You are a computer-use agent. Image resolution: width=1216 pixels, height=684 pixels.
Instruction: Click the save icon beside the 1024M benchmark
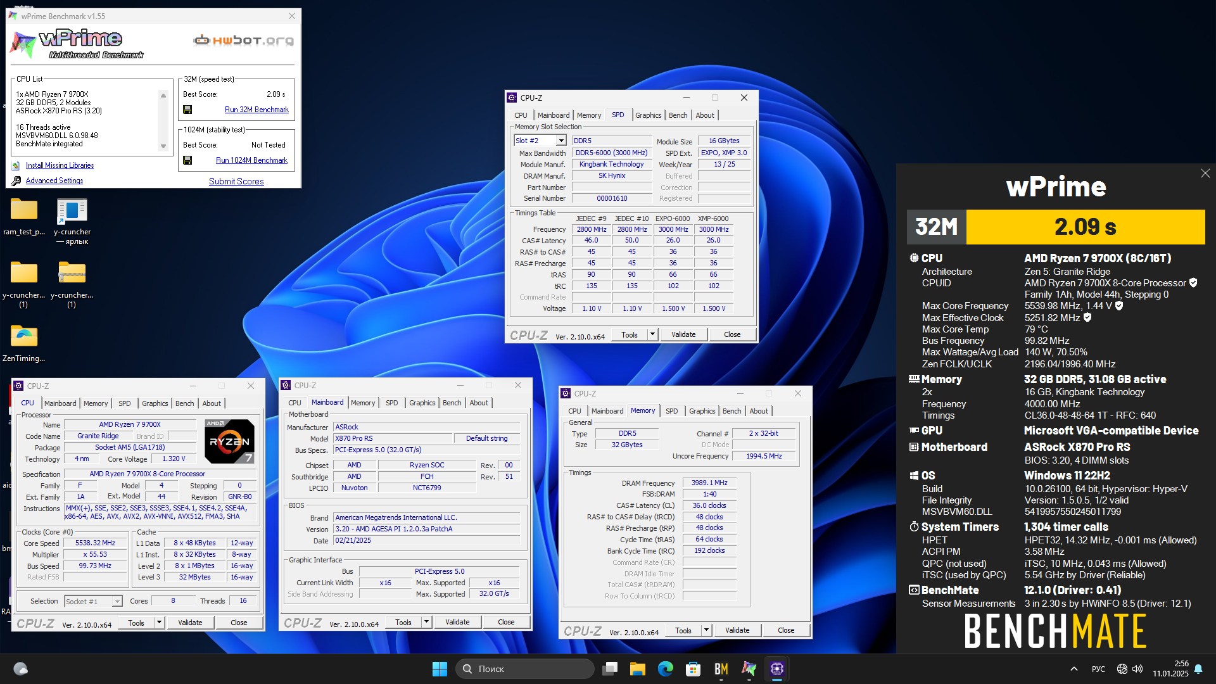[x=187, y=160]
